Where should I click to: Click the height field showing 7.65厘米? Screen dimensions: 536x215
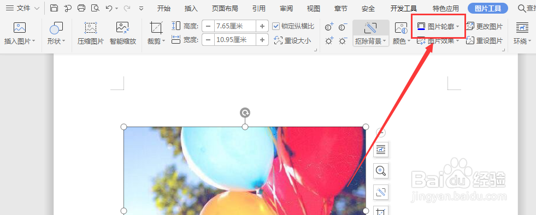point(235,26)
